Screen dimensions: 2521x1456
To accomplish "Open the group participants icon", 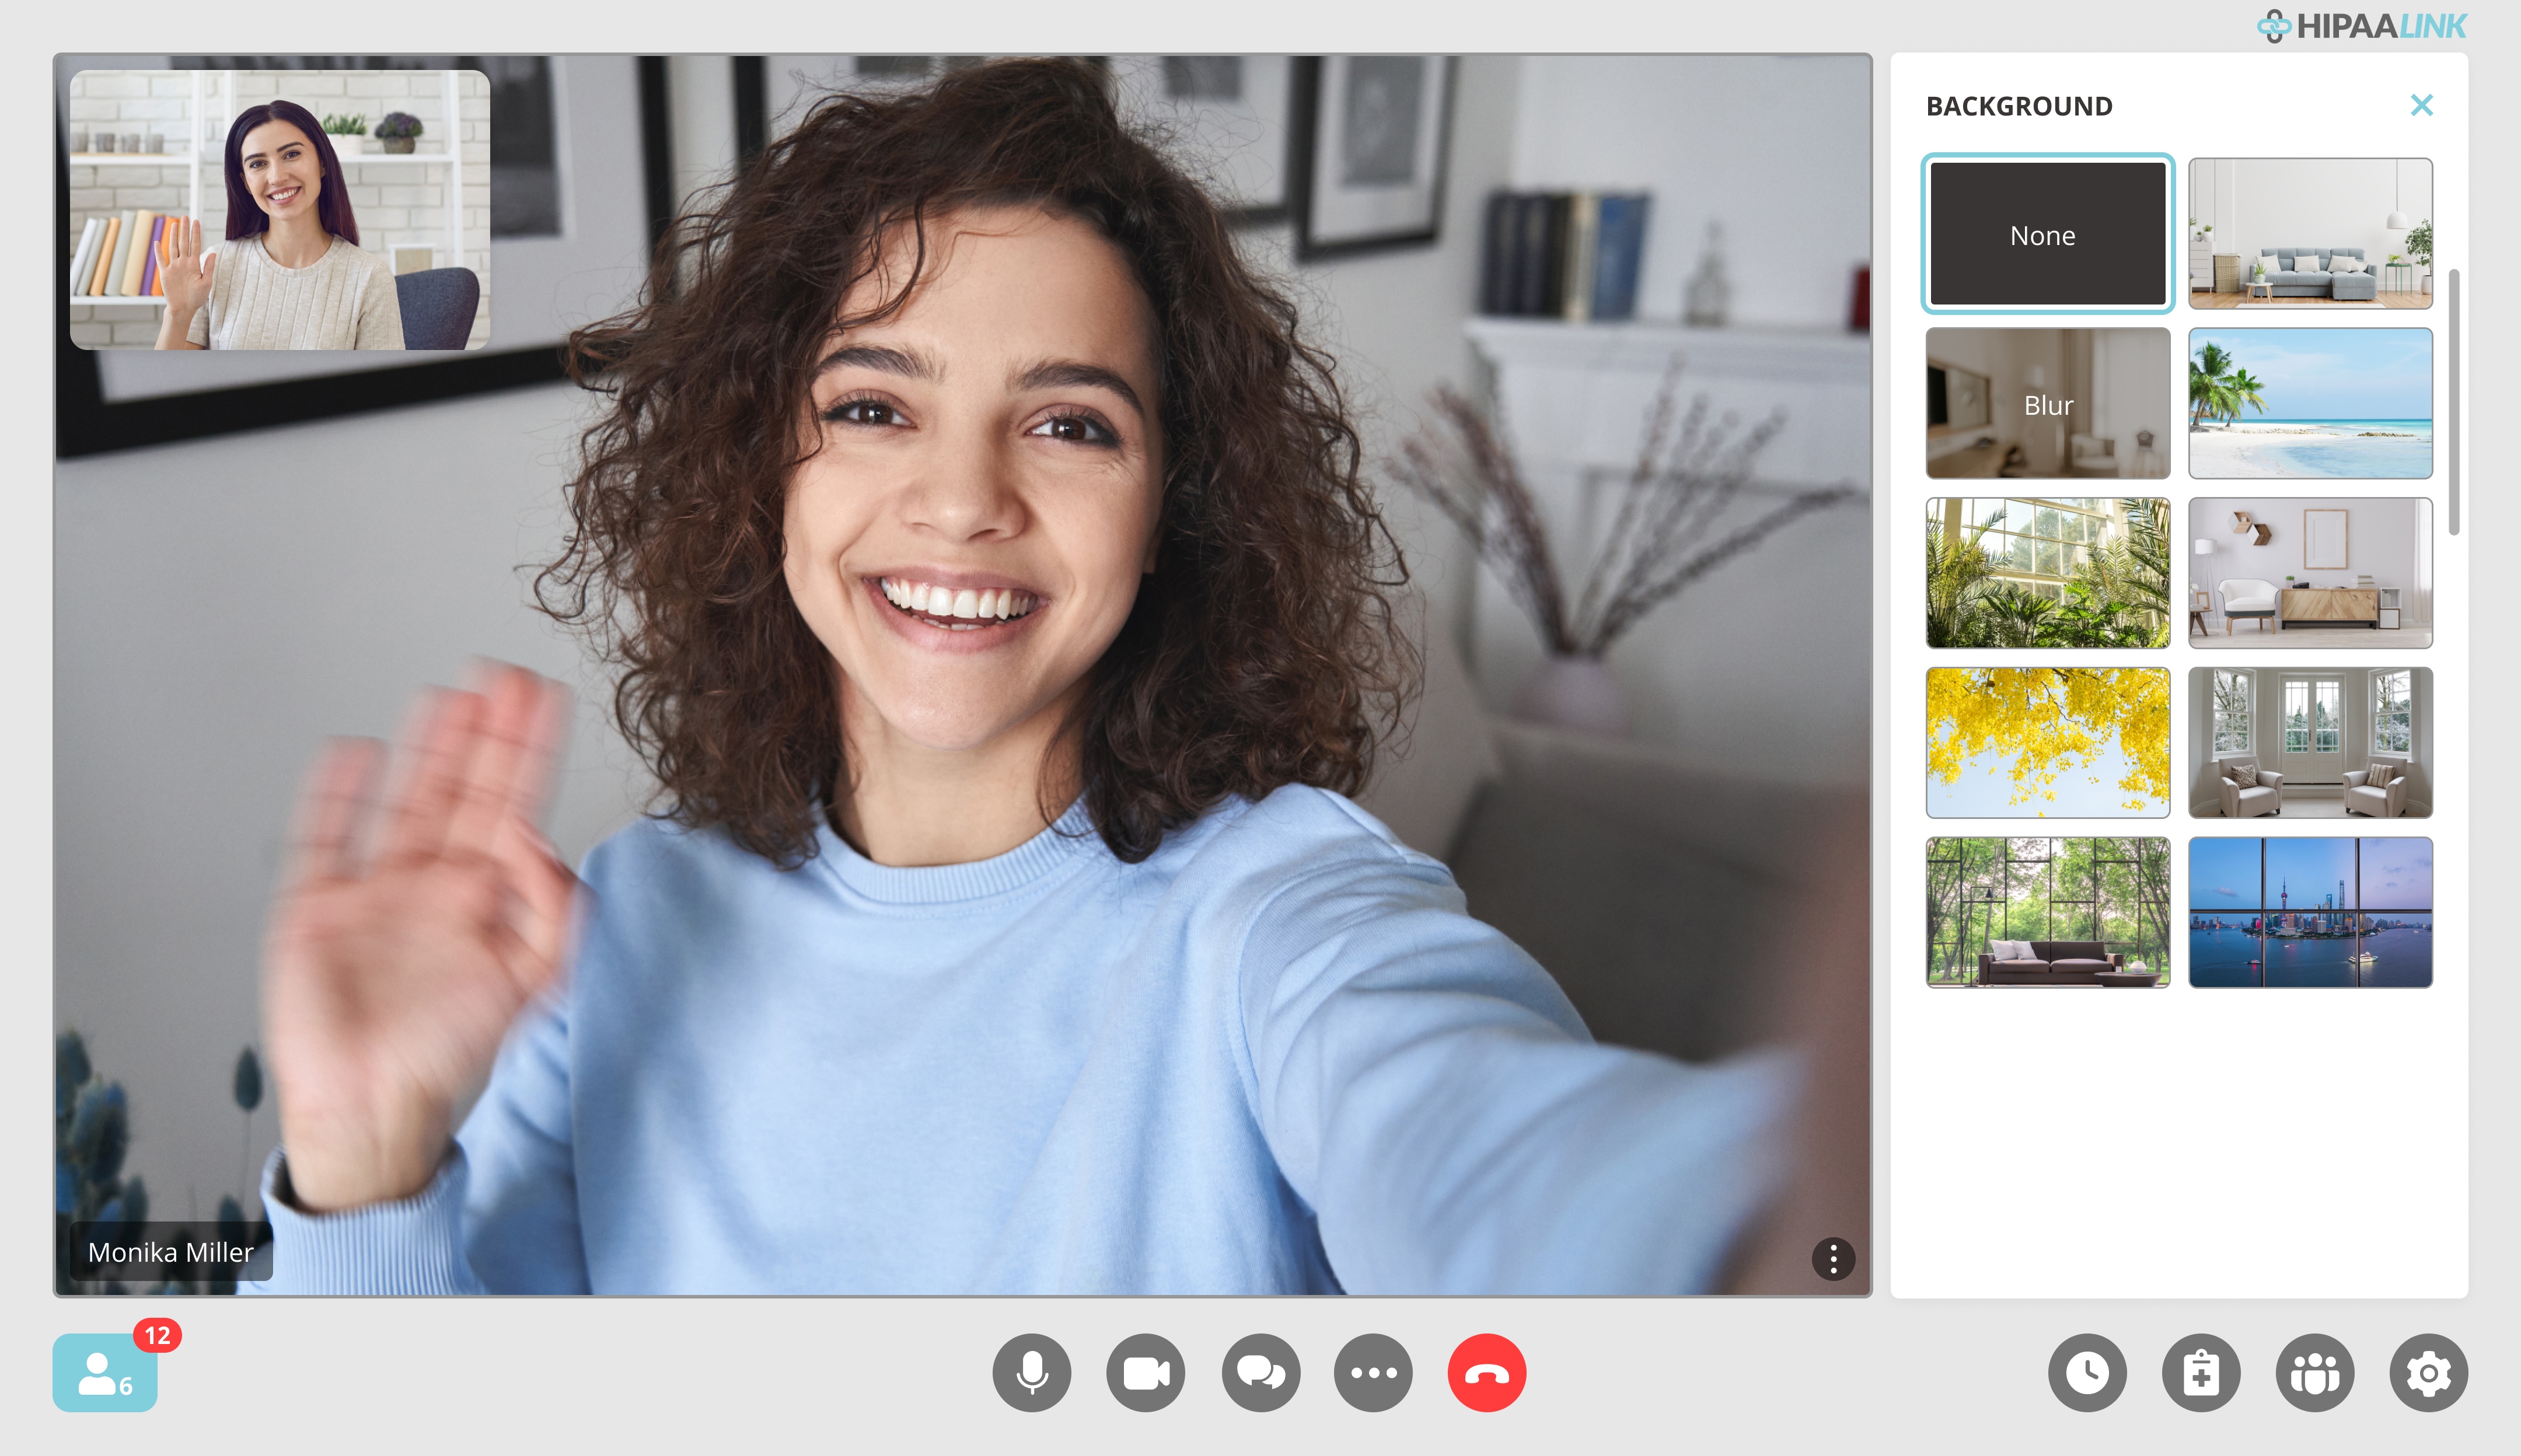I will click(2315, 1373).
